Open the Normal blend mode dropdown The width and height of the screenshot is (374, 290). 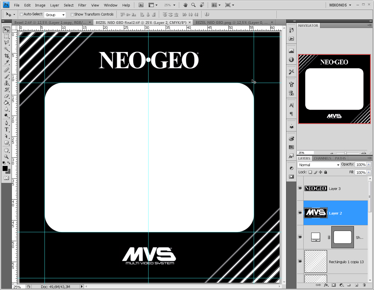(319, 165)
